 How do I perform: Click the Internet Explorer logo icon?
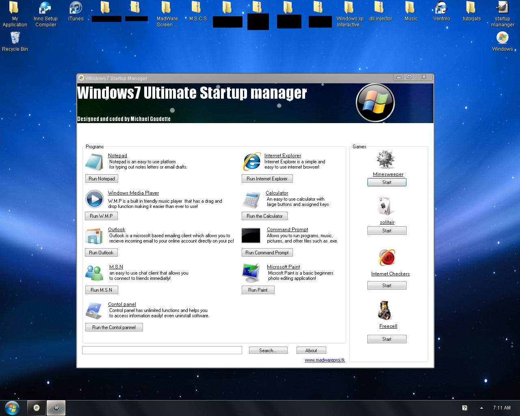252,162
